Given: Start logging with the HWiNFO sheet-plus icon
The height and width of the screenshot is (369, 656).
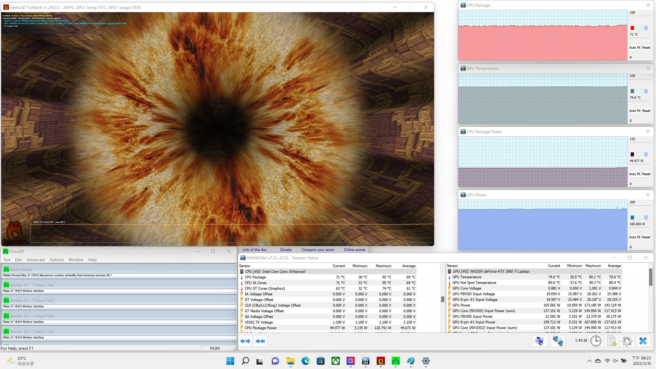Looking at the screenshot, I should click(612, 341).
